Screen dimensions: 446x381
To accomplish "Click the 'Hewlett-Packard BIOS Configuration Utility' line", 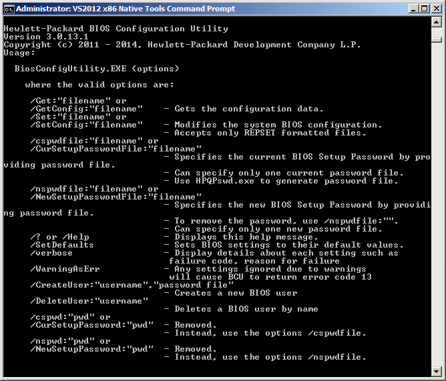I will 116,29.
